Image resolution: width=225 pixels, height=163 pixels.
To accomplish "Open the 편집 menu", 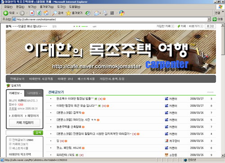I will coord(20,7).
